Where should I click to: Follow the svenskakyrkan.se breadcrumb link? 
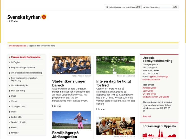click(18, 46)
